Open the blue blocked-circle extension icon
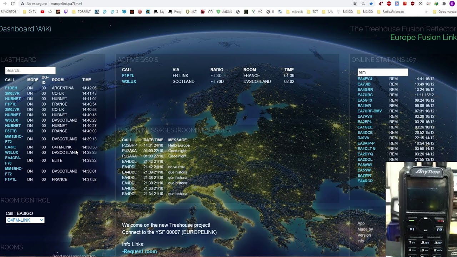This screenshot has height=257, width=457. pos(397,4)
